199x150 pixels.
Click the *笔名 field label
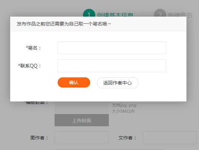point(34,48)
